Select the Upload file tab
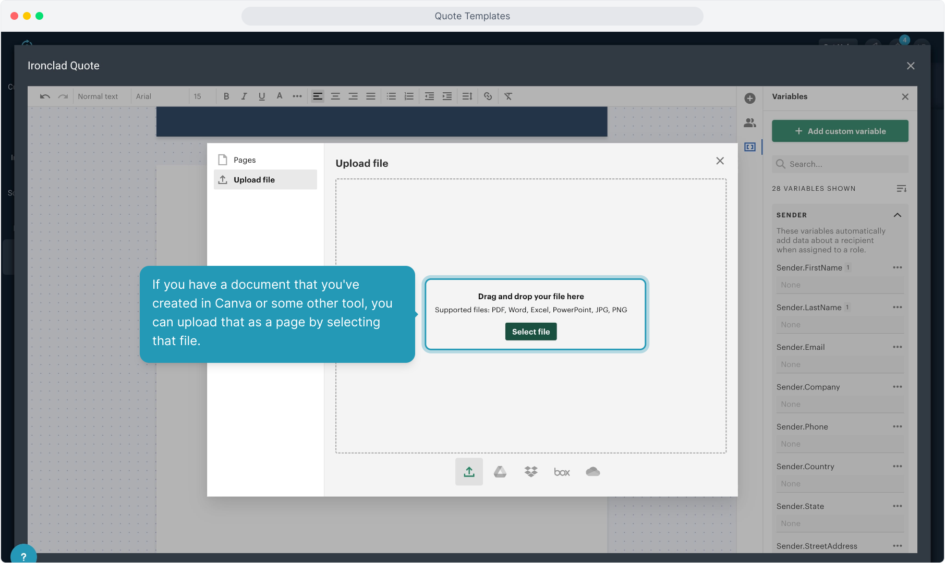Image resolution: width=945 pixels, height=563 pixels. coord(265,180)
